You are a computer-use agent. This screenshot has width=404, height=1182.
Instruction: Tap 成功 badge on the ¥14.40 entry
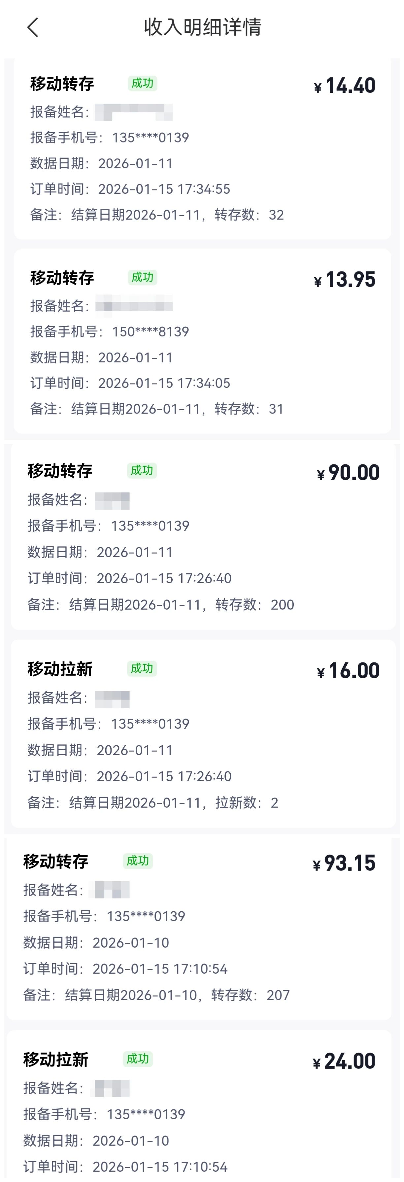click(142, 84)
